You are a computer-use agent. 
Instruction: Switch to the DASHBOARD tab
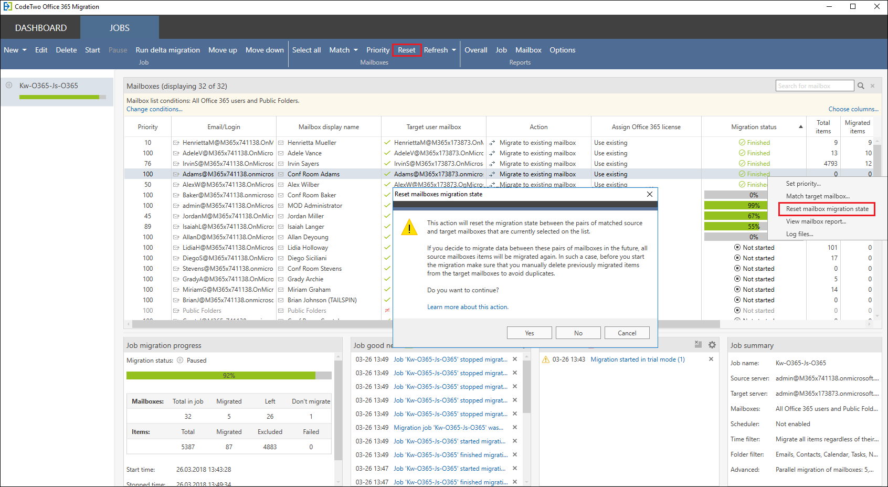point(40,27)
